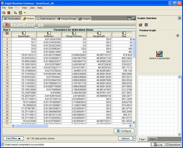The height and width of the screenshot is (148, 183).
Task: Close the Graphs Overview panel
Action: [179, 18]
